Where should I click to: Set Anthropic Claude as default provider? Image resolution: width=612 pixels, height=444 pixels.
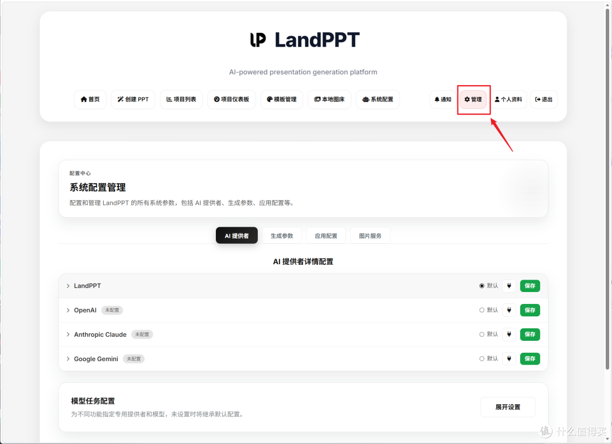(x=482, y=334)
